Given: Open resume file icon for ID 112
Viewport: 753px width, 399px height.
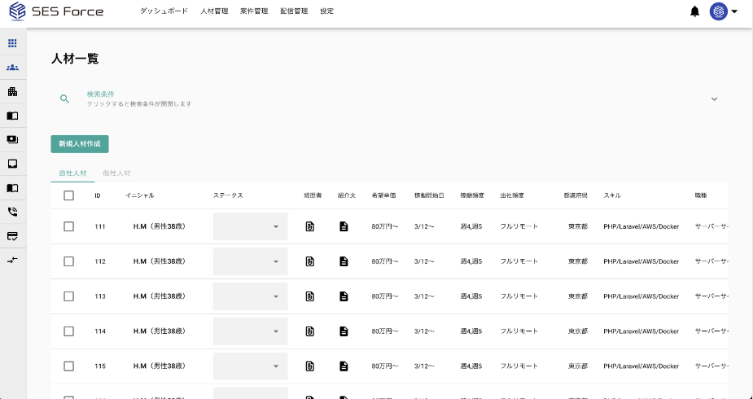Looking at the screenshot, I should click(310, 261).
